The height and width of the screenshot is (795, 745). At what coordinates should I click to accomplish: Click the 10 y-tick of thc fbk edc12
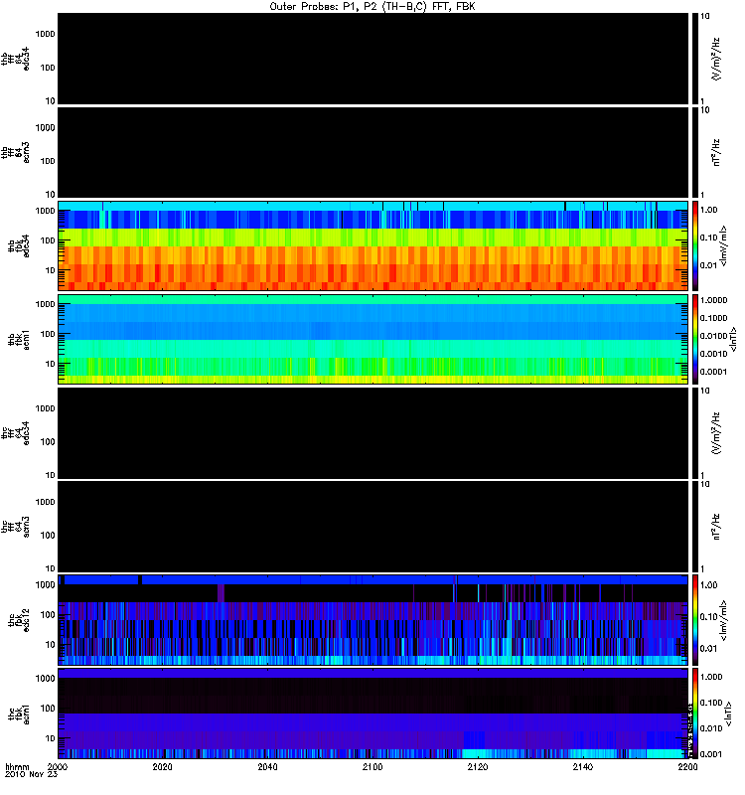click(x=51, y=645)
